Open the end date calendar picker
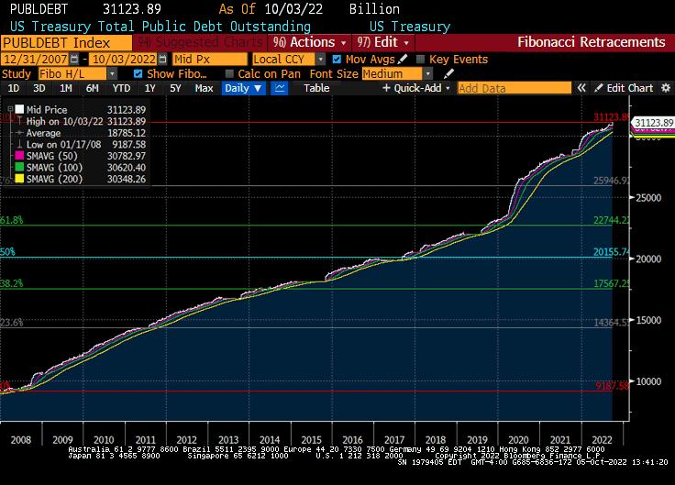The height and width of the screenshot is (485, 675). point(162,59)
